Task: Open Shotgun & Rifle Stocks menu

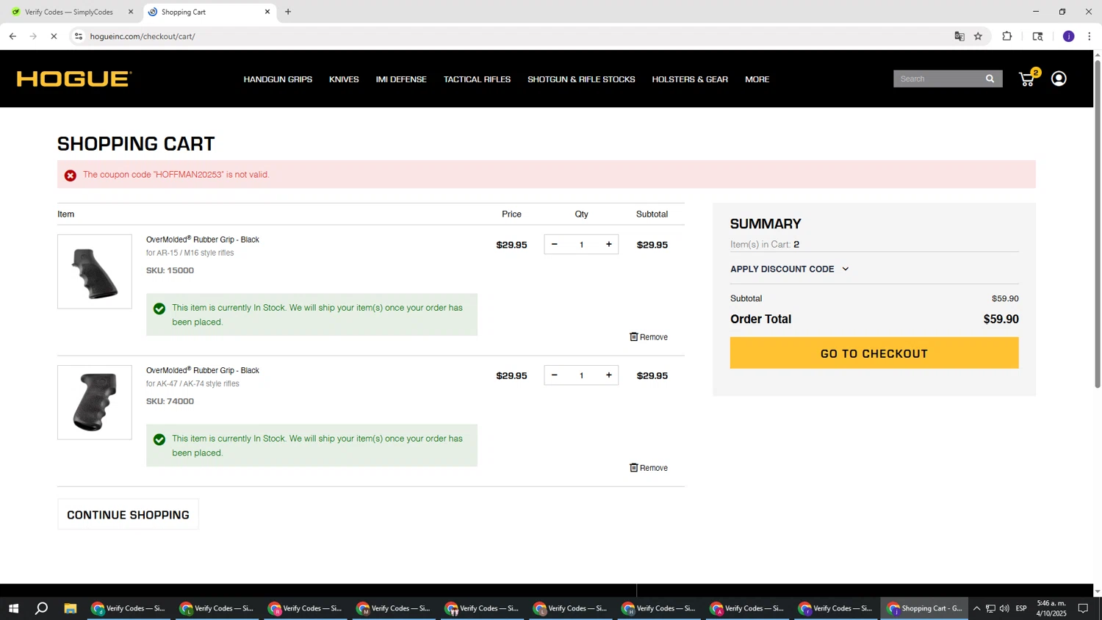Action: tap(581, 79)
